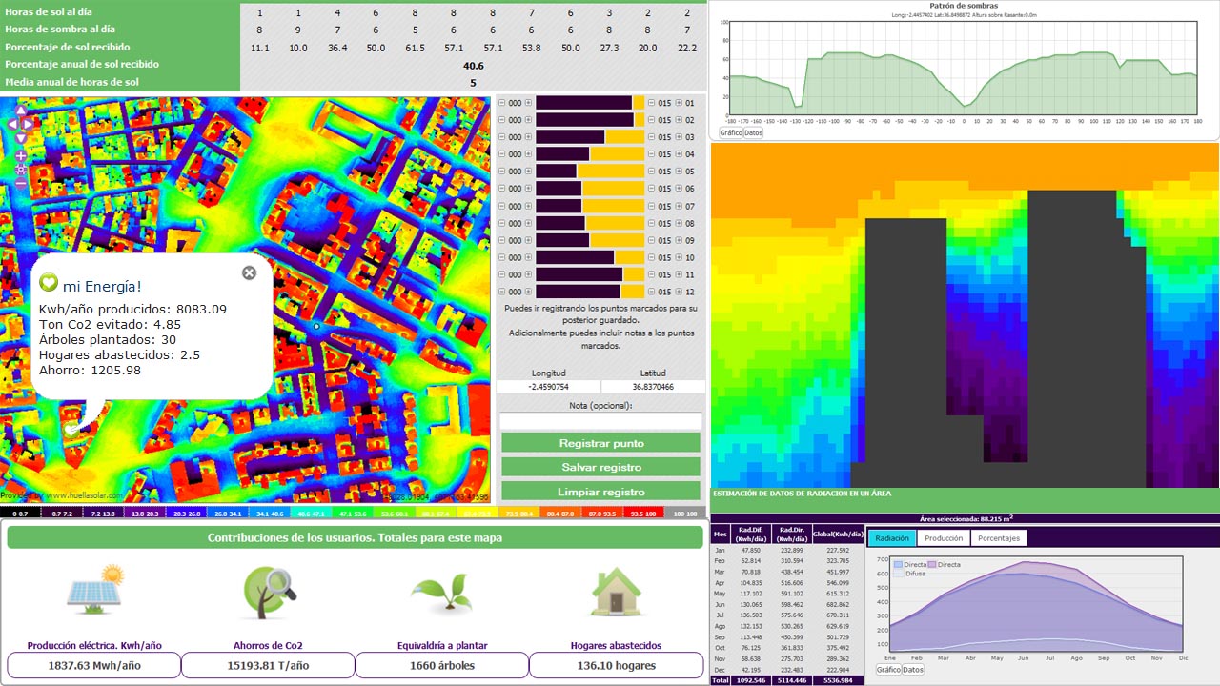Image resolution: width=1220 pixels, height=686 pixels.
Task: Pan the solar map downward
Action: 21,138
